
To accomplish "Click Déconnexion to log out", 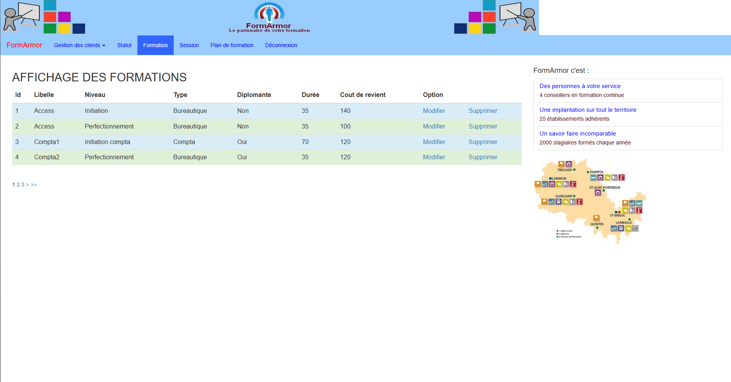I will point(281,45).
